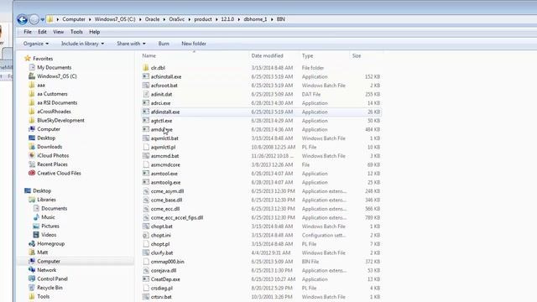537x302 pixels.
Task: Open the Help menu
Action: coord(95,32)
